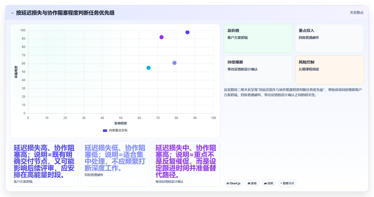The height and width of the screenshot is (197, 374).
Task: Click the 表格 tag chip
Action: click(x=252, y=183)
